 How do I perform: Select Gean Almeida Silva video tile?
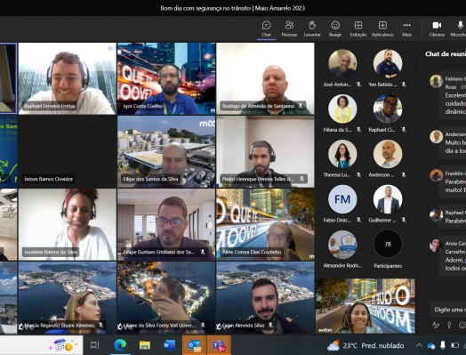pyautogui.click(x=265, y=298)
